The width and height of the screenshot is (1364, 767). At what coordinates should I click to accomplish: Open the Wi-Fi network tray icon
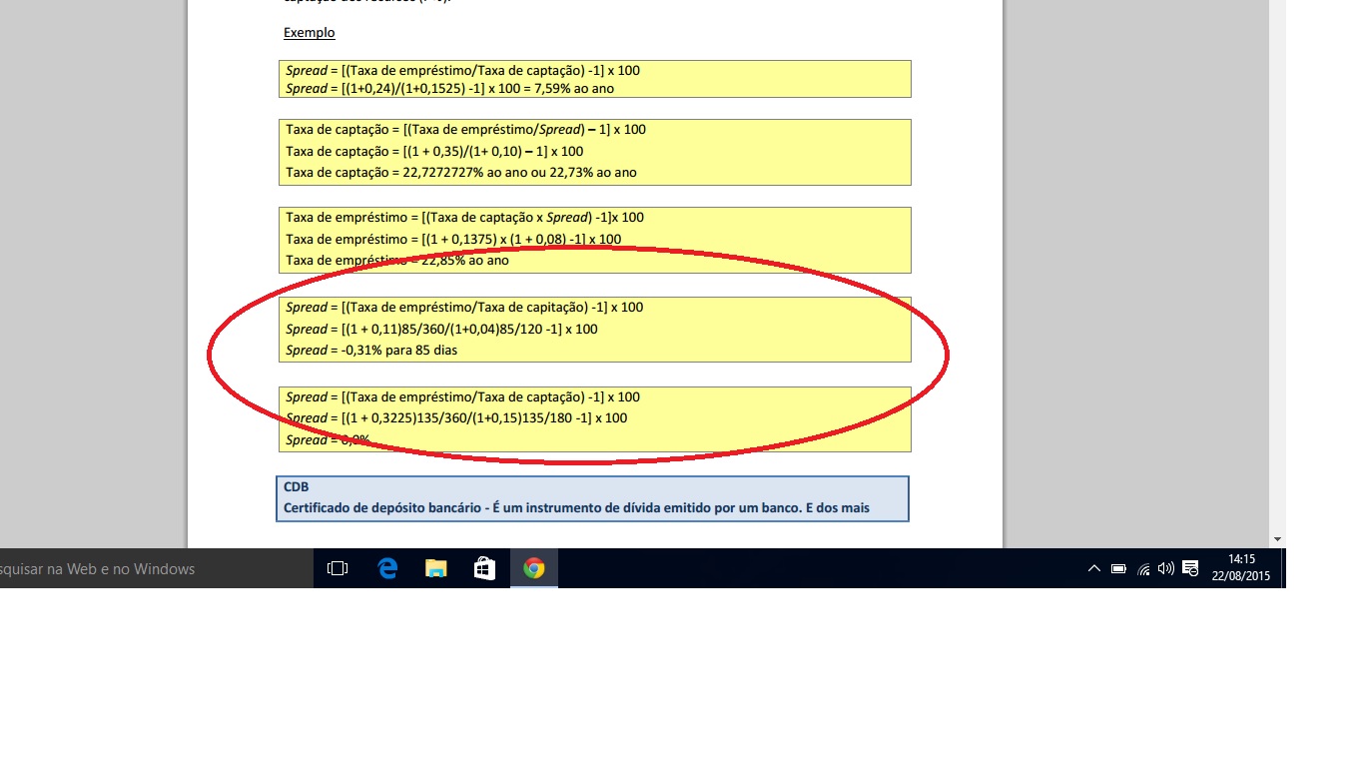[1143, 569]
